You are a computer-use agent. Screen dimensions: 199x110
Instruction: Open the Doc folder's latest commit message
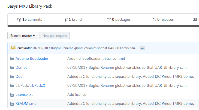pyautogui.click(x=130, y=77)
